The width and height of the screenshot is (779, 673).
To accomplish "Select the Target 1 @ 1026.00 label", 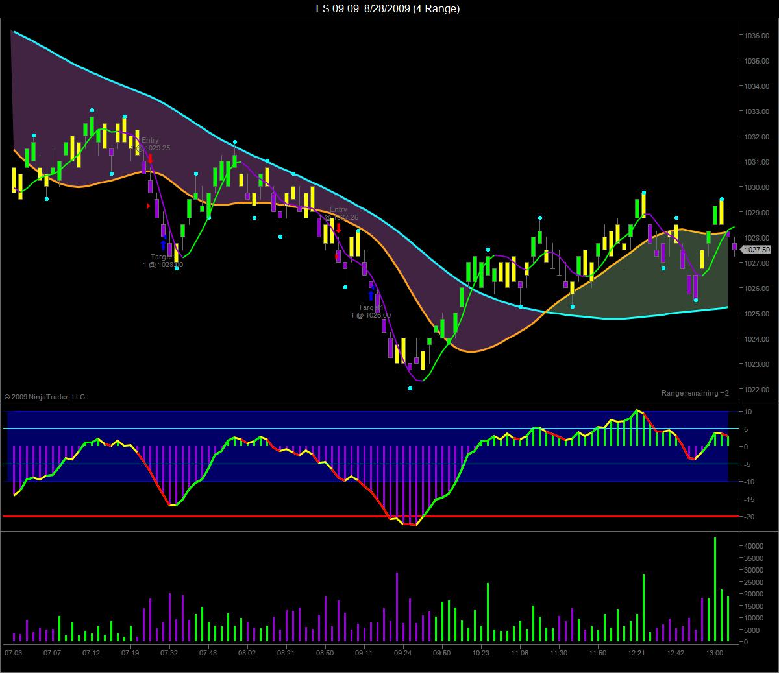I will pyautogui.click(x=371, y=311).
